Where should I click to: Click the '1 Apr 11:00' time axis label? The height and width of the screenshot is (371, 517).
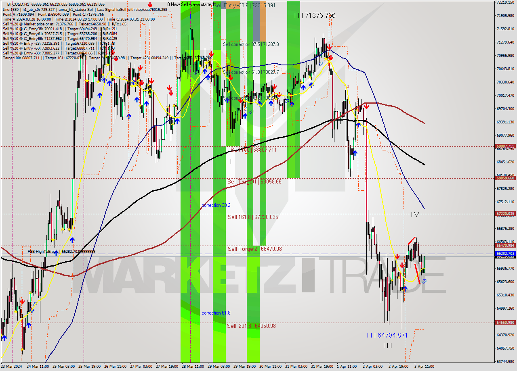point(347,367)
